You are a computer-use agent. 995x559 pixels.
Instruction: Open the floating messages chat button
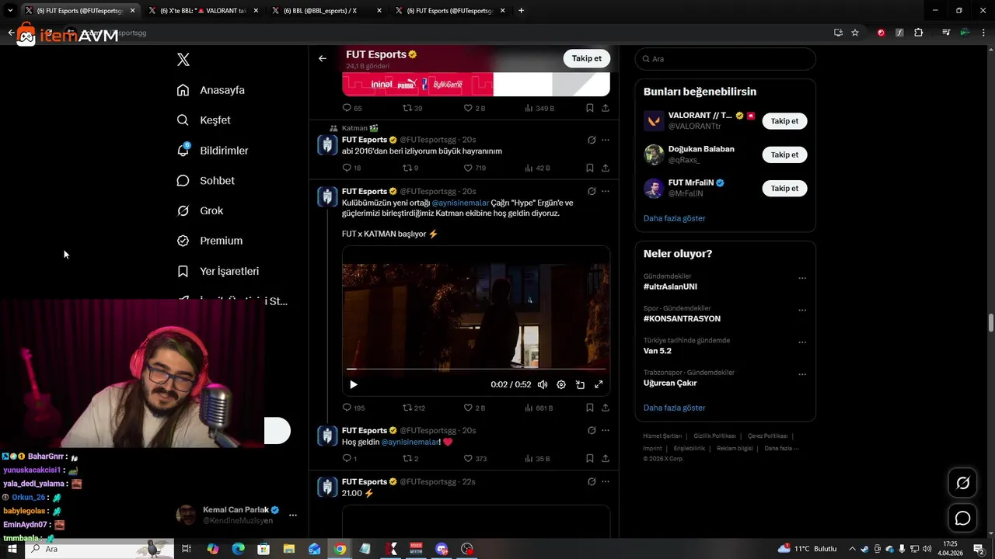[x=962, y=518]
